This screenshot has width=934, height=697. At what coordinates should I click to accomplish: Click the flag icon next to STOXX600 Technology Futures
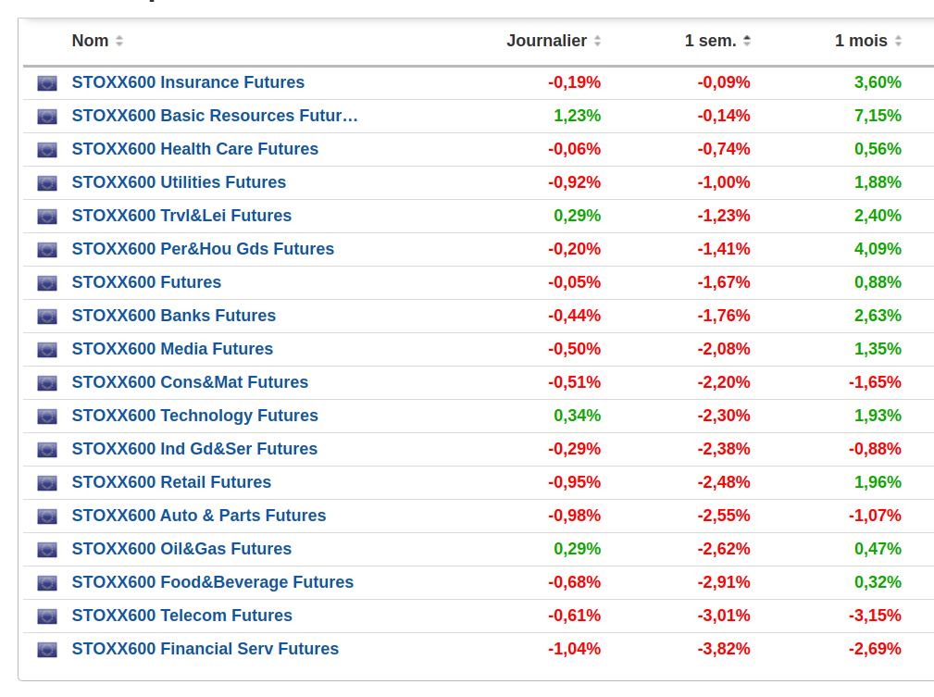[x=47, y=417]
